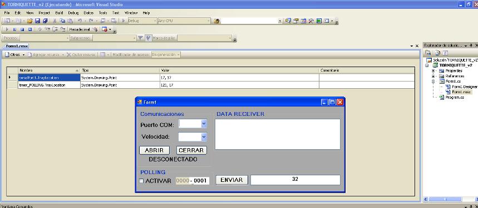Select Program.cs in Solution Explorer
This screenshot has height=208, width=478.
click(455, 98)
